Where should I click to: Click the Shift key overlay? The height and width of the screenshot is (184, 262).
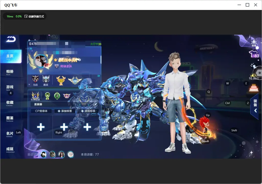click(234, 130)
